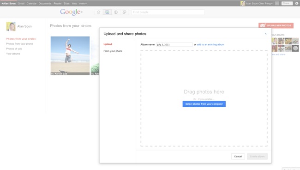Click the +Alan Soon link in the top bar

click(9, 3)
